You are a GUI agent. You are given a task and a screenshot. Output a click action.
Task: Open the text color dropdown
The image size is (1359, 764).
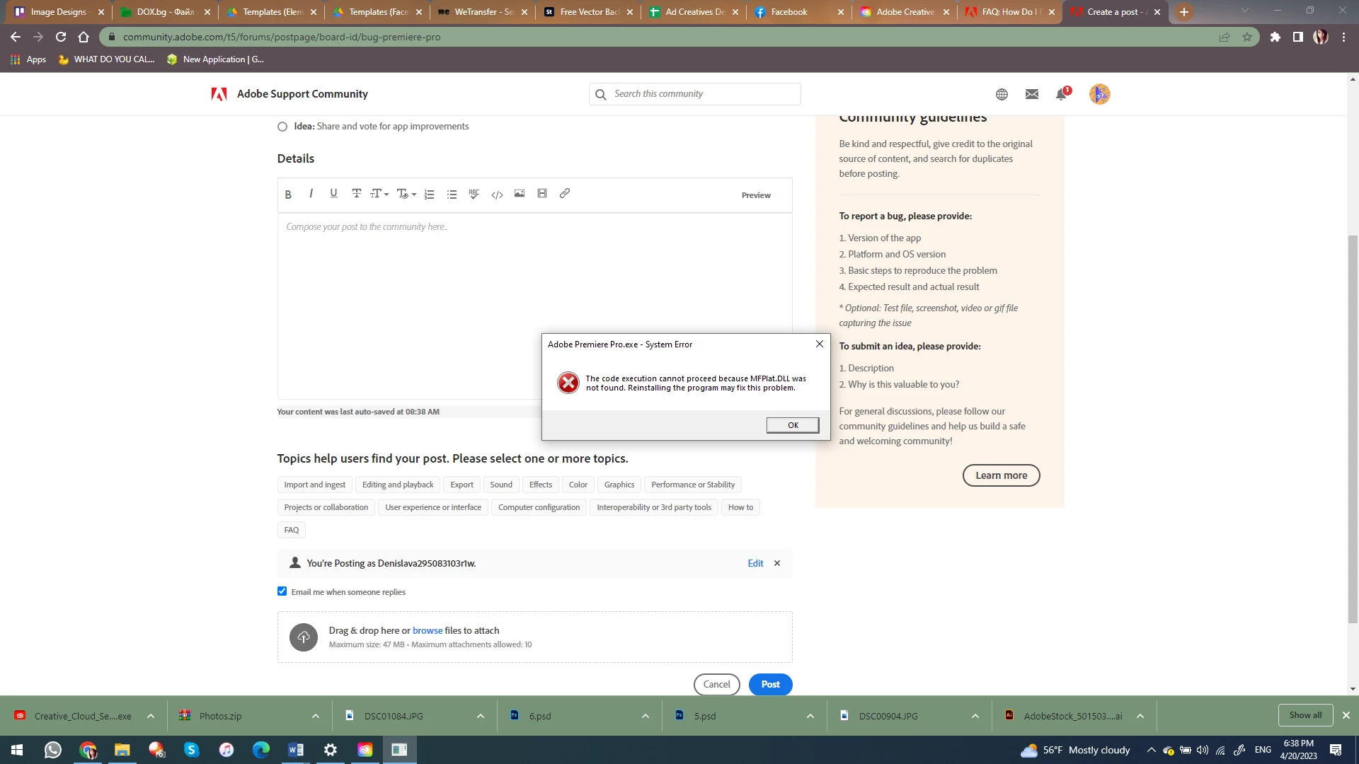click(406, 194)
